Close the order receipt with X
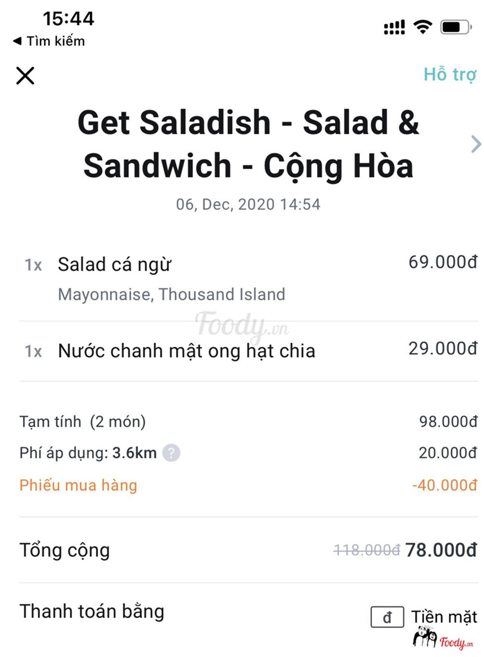Image resolution: width=484 pixels, height=657 pixels. 25,76
